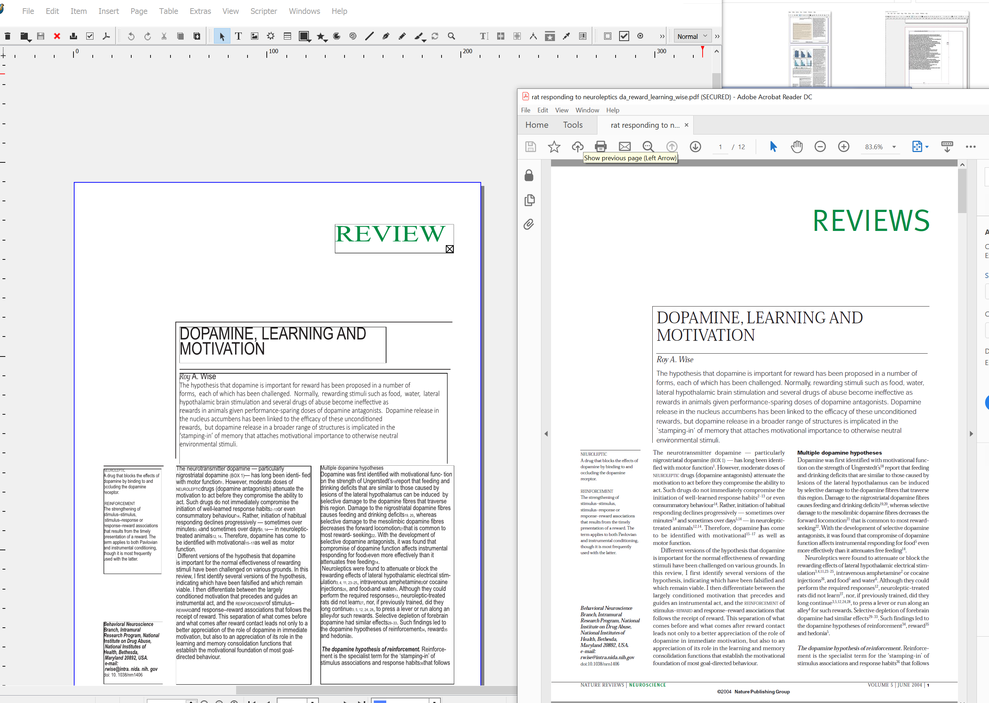Toggle the PDF checkbox tool
The height and width of the screenshot is (703, 989).
click(624, 36)
